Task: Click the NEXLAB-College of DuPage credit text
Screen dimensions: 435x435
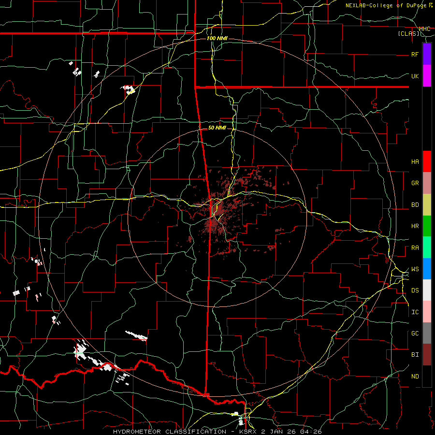Action: pyautogui.click(x=386, y=5)
